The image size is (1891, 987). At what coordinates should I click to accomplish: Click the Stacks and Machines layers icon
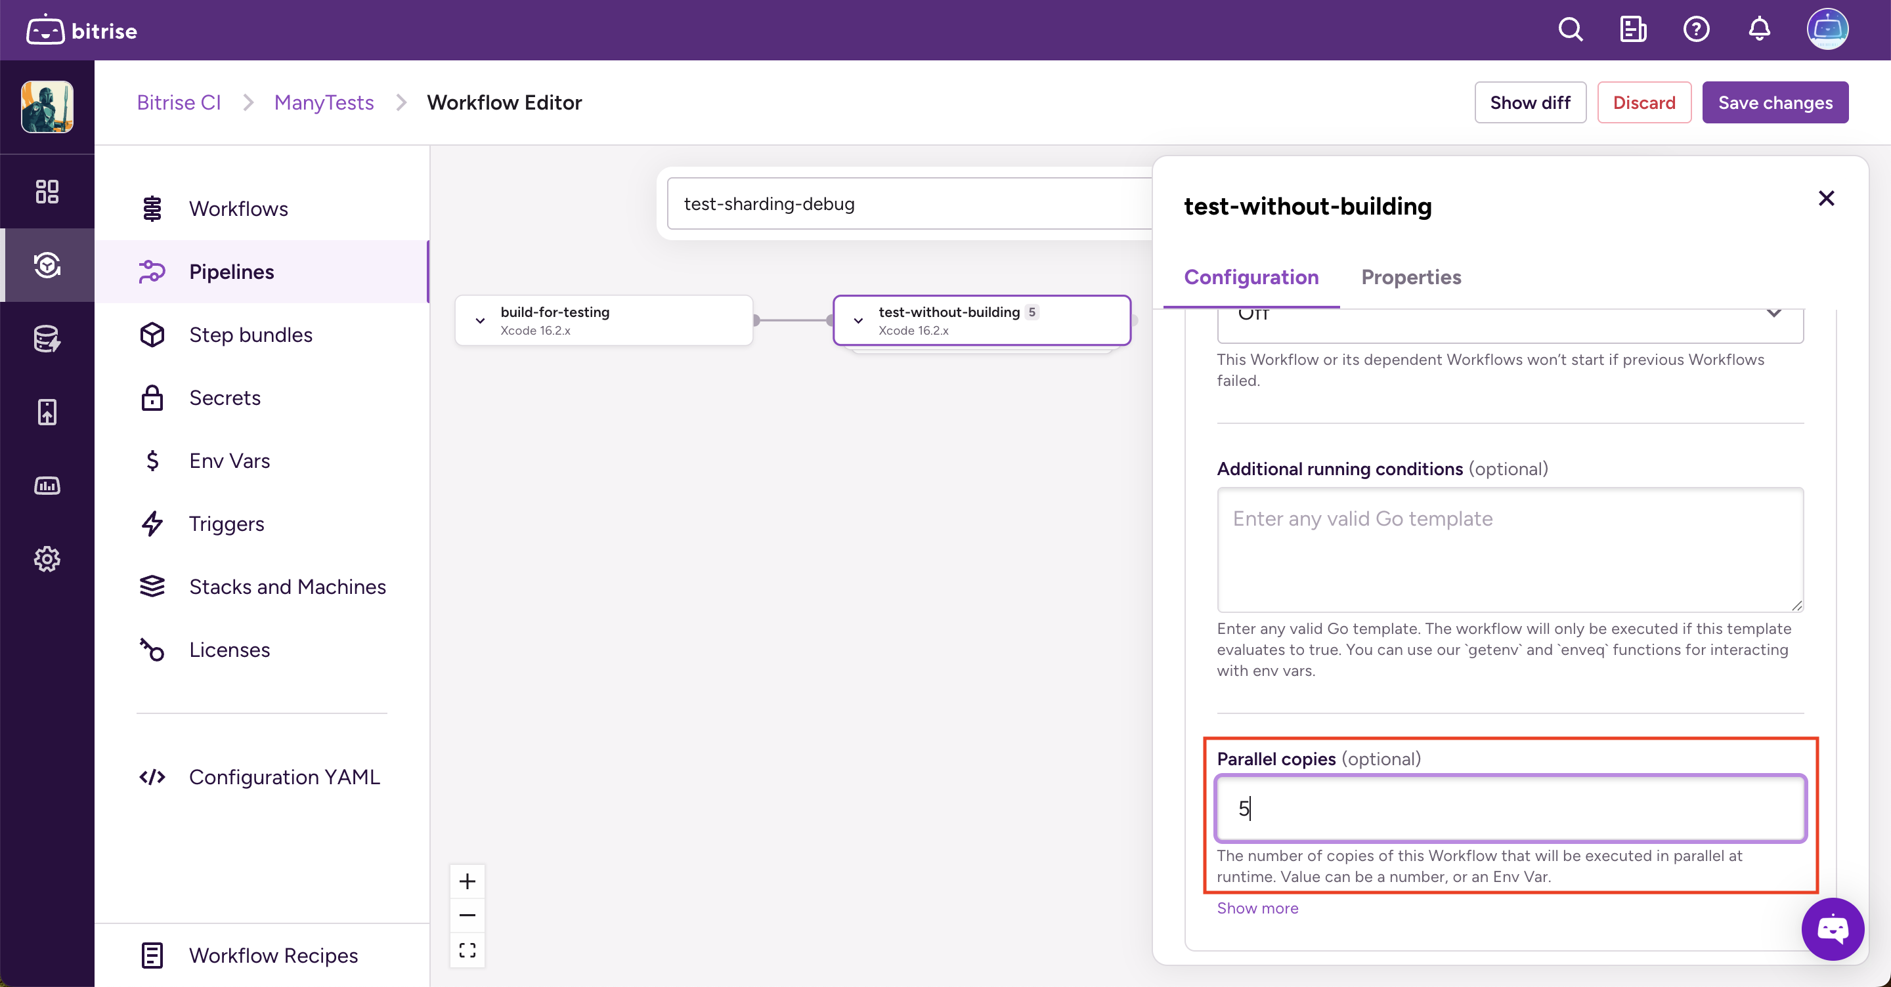152,587
